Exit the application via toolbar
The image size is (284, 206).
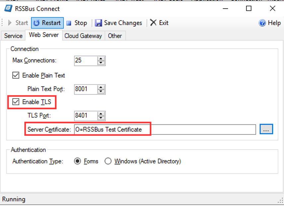coord(159,23)
